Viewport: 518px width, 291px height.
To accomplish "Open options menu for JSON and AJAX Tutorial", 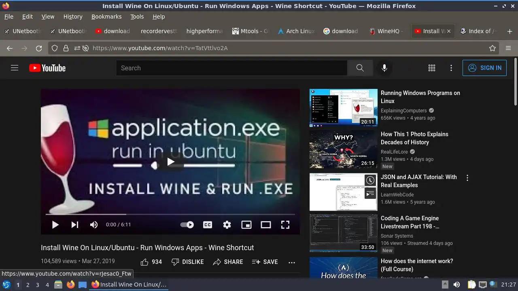I will click(467, 178).
